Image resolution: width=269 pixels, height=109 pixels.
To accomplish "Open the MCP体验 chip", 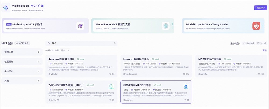I will [22, 43].
